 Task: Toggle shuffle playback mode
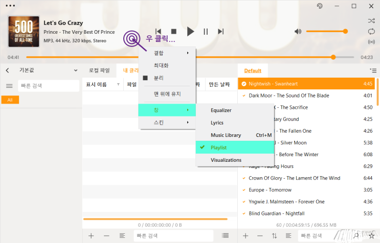coord(371,21)
